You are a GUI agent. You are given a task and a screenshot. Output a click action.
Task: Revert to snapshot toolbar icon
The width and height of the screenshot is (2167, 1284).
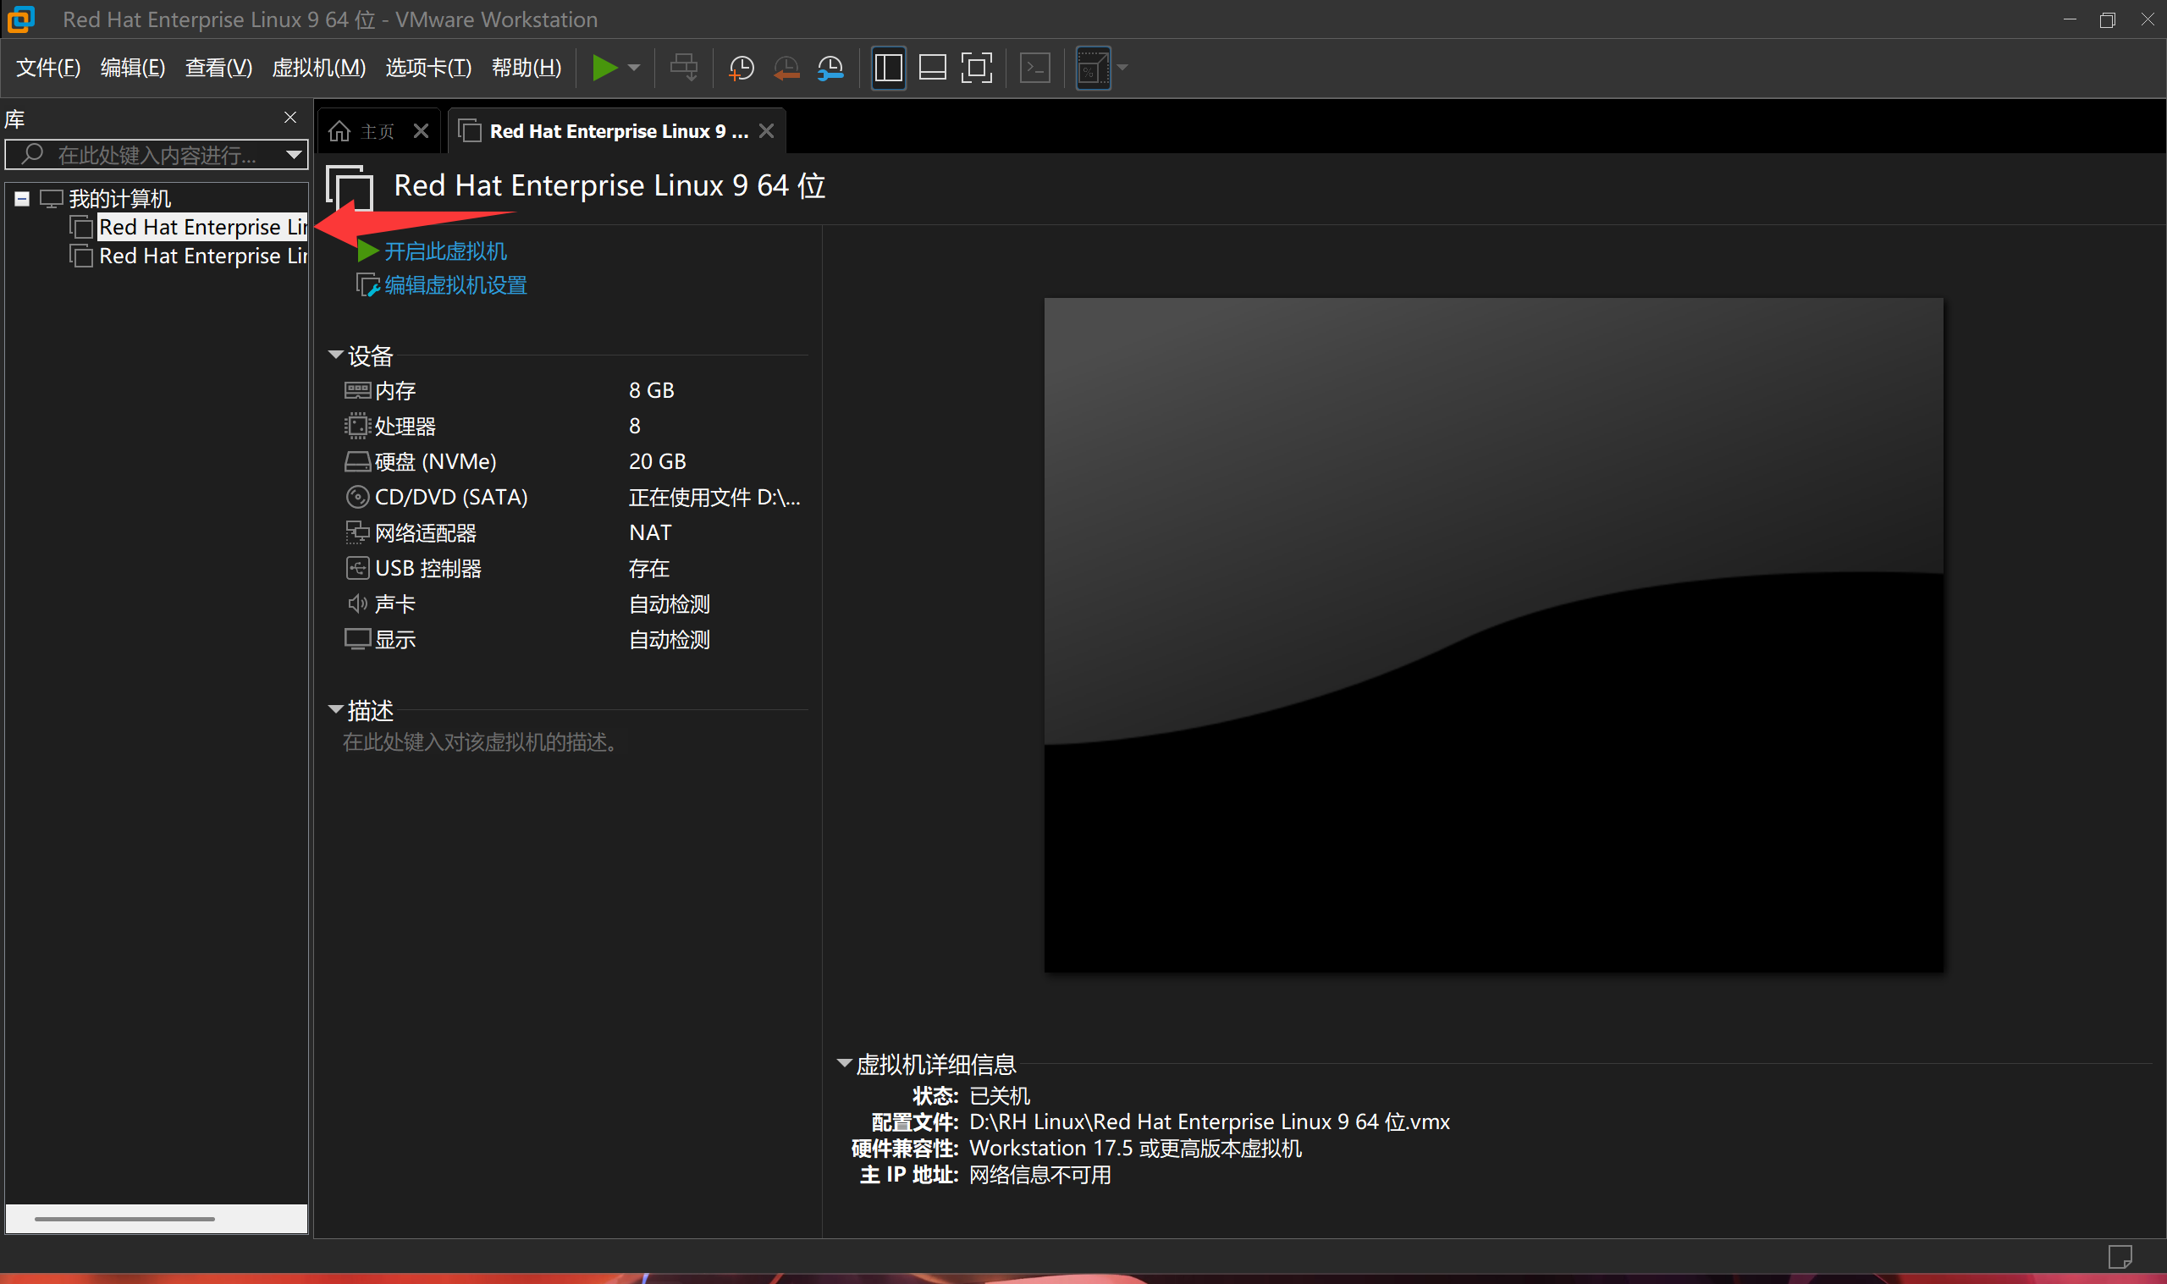[786, 68]
